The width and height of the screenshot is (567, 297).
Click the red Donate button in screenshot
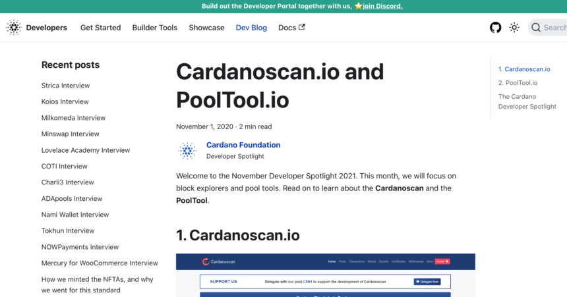click(442, 261)
